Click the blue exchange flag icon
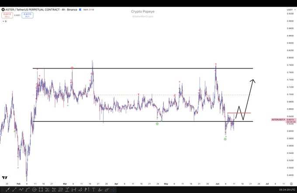Viewport: 297px width, 193px height. (x=80, y=10)
